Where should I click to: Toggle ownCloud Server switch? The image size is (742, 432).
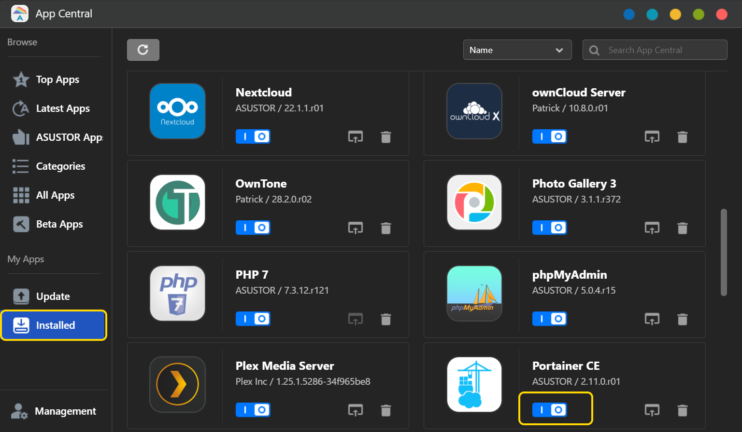(x=549, y=136)
